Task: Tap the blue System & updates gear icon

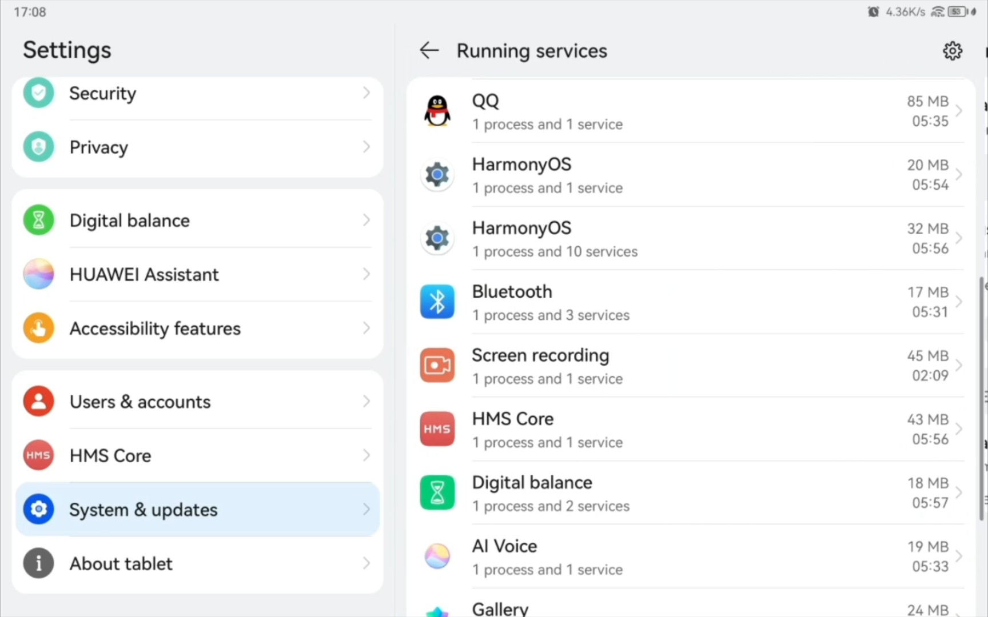Action: coord(38,509)
